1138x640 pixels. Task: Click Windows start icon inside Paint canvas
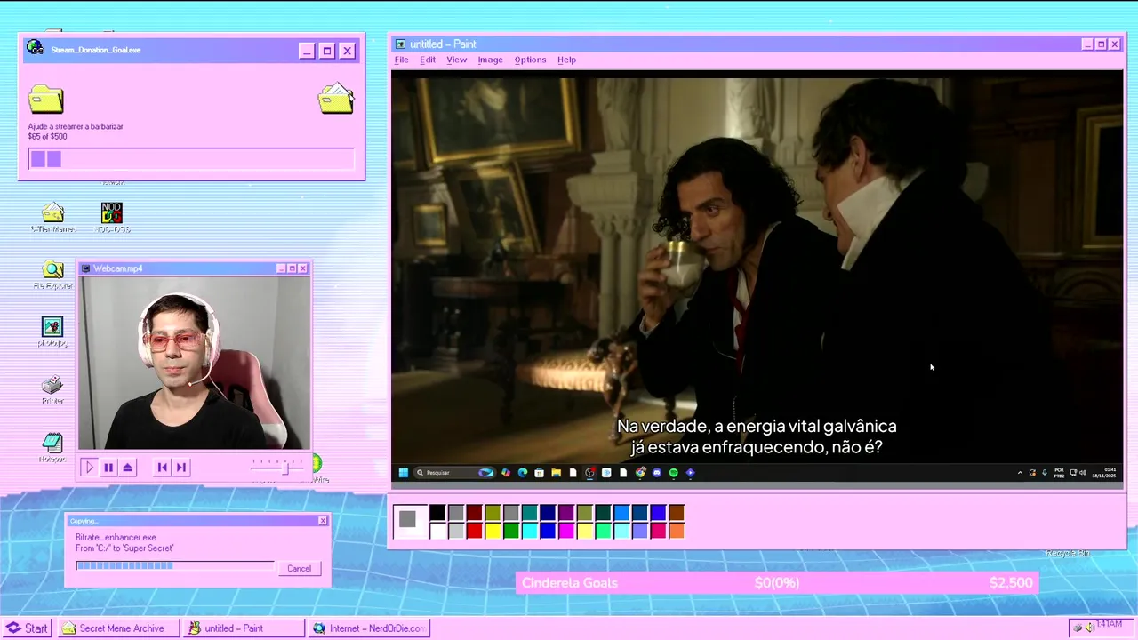tap(404, 473)
